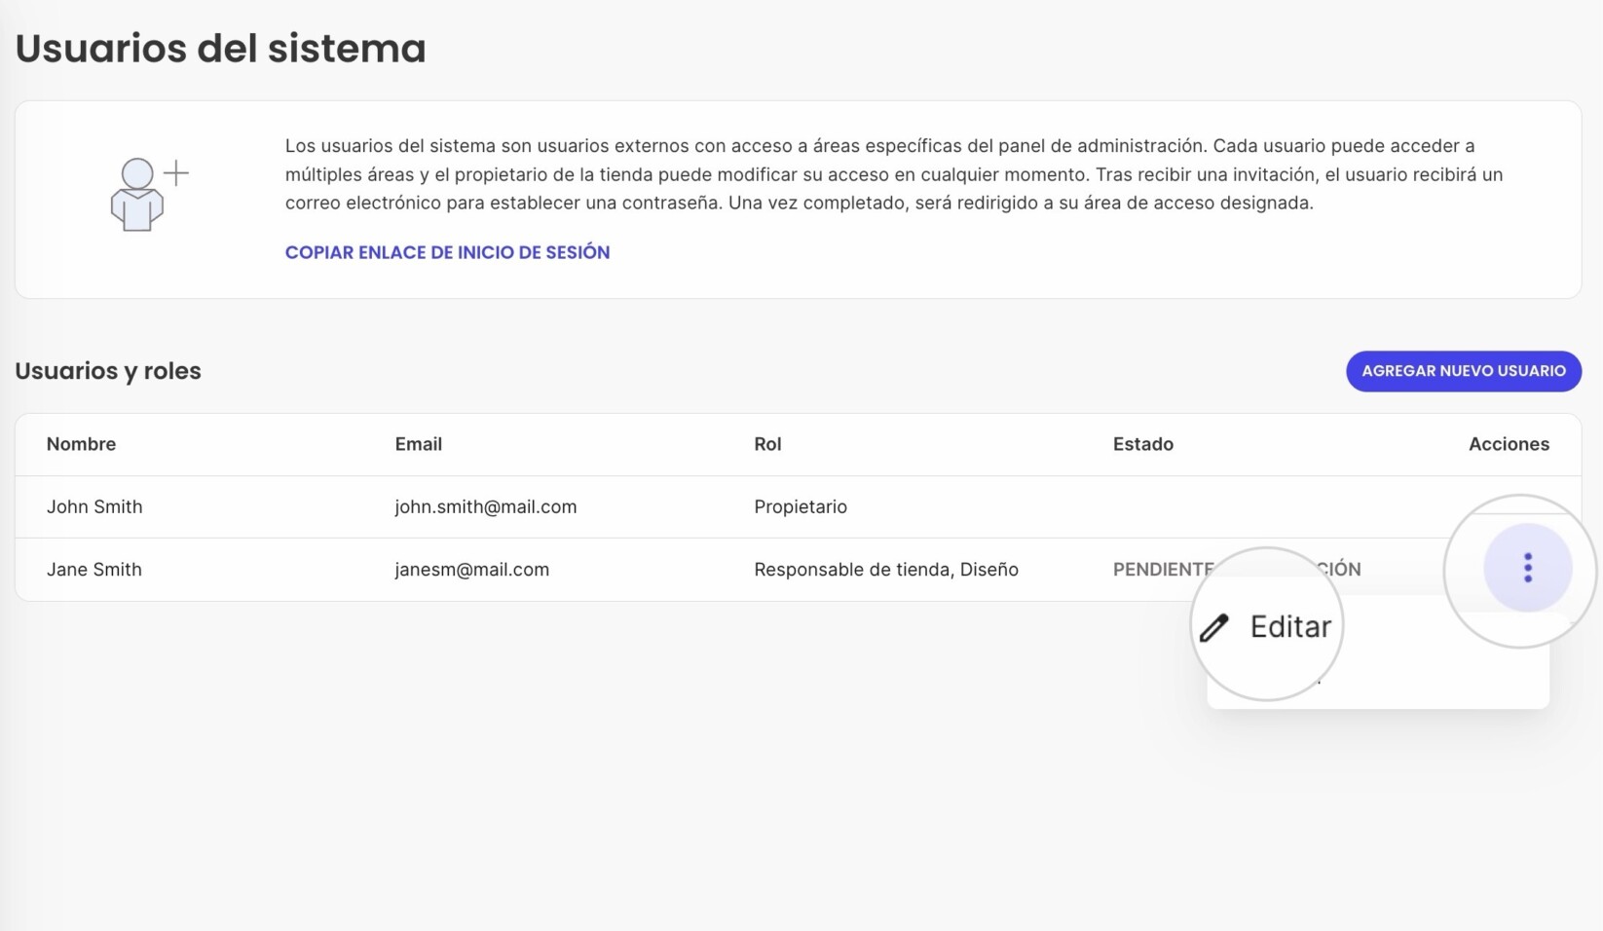Click the Jane Smith name cell
1603x931 pixels.
(94, 570)
